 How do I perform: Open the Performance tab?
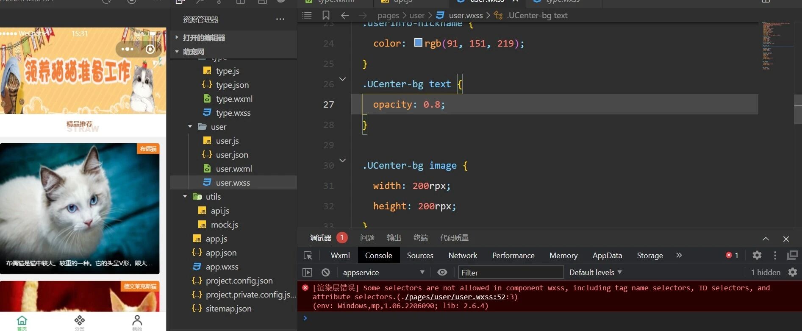click(x=513, y=255)
